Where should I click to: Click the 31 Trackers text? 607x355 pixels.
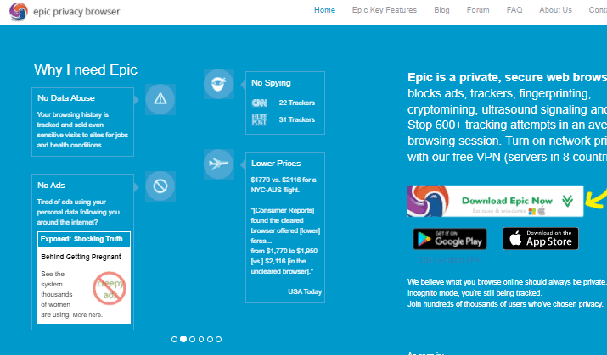(x=297, y=119)
